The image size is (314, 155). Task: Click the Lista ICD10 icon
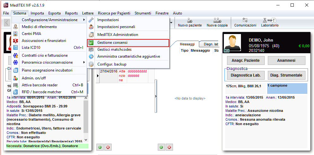tap(15, 48)
